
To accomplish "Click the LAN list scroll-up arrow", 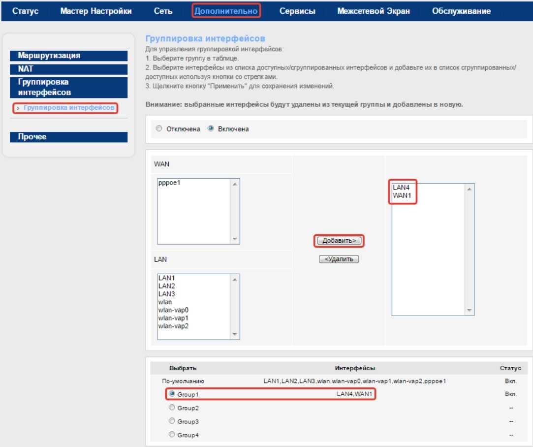I will point(235,279).
